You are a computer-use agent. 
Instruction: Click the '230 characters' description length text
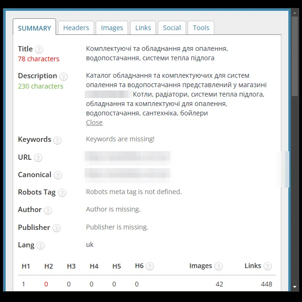[41, 86]
